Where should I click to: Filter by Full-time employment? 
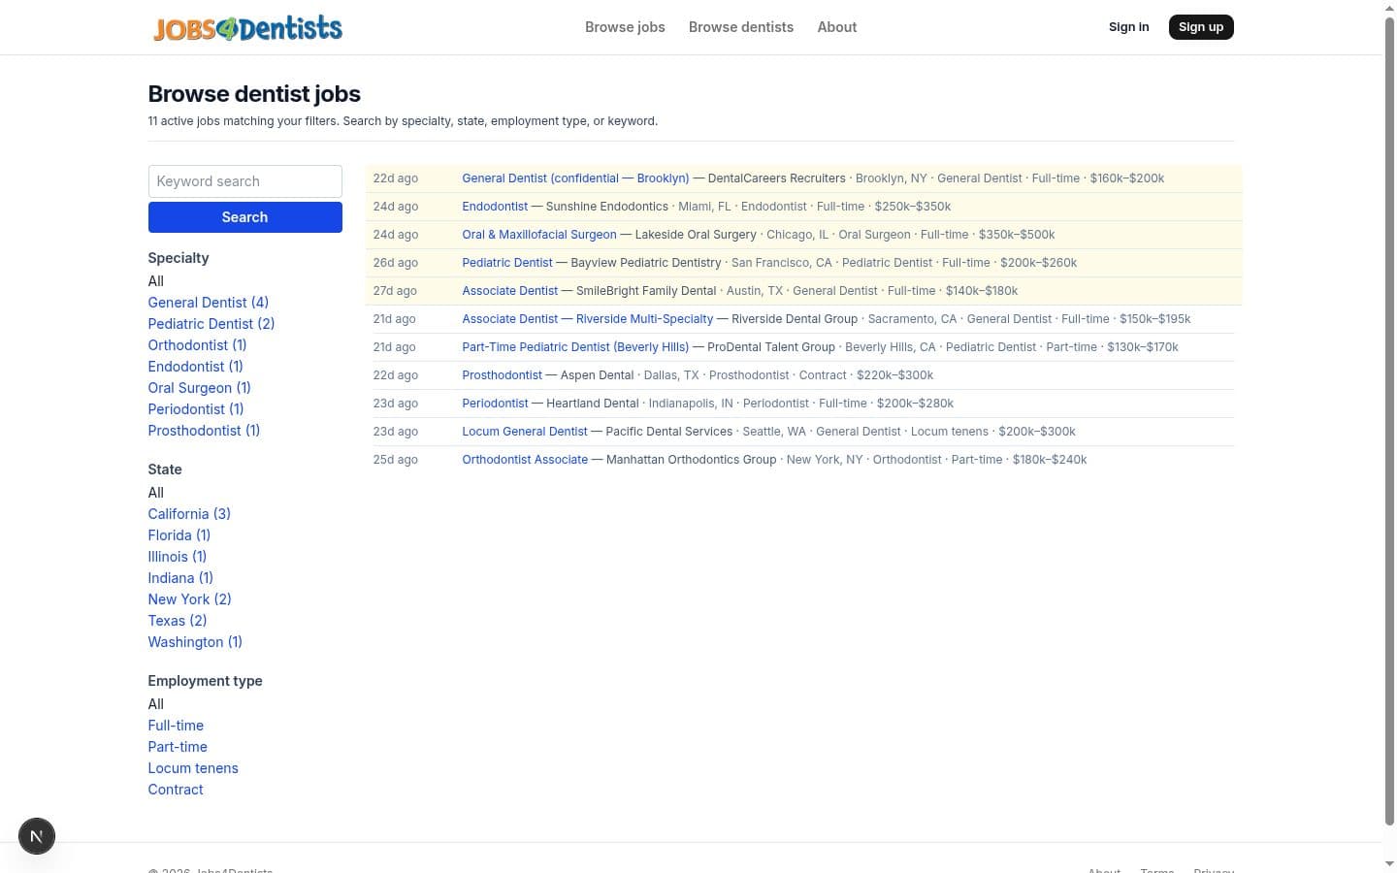tap(176, 726)
